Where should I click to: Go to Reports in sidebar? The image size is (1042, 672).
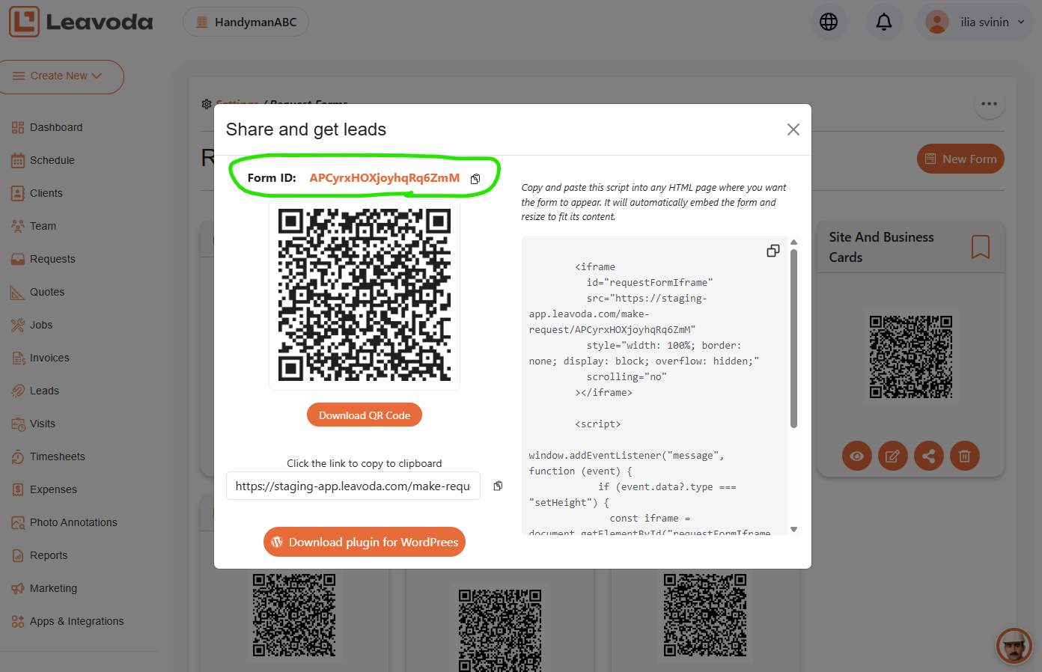click(49, 555)
